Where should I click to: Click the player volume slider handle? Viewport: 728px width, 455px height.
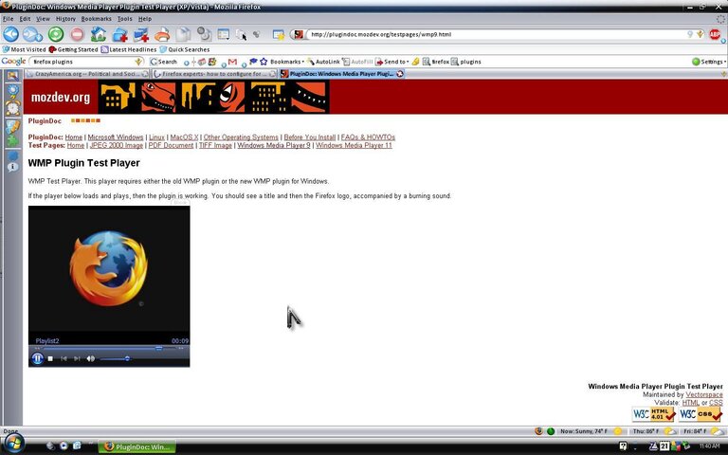point(127,358)
